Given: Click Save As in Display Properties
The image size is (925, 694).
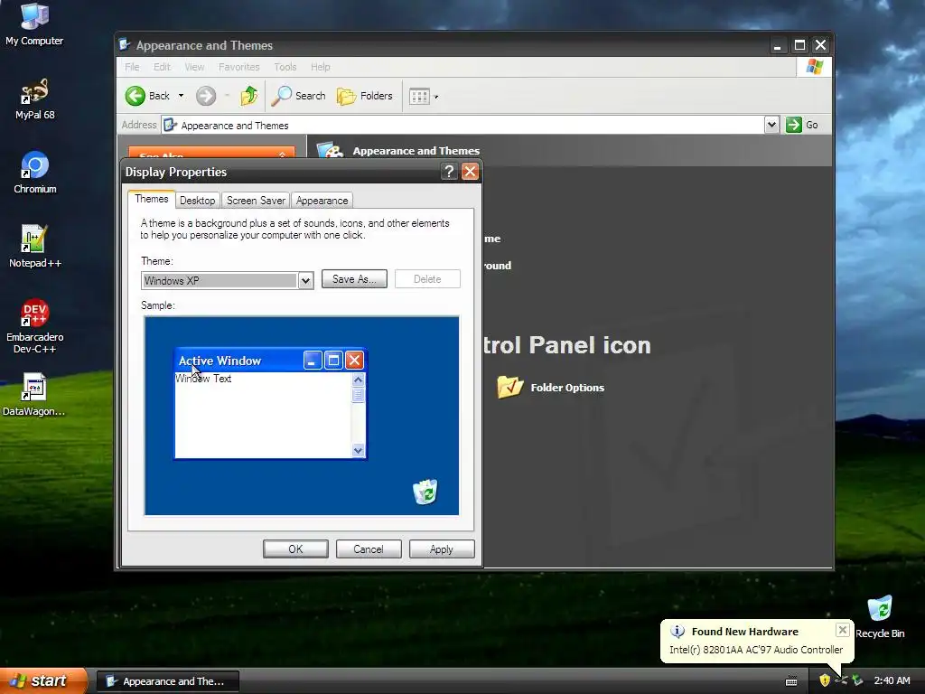Looking at the screenshot, I should tap(354, 278).
